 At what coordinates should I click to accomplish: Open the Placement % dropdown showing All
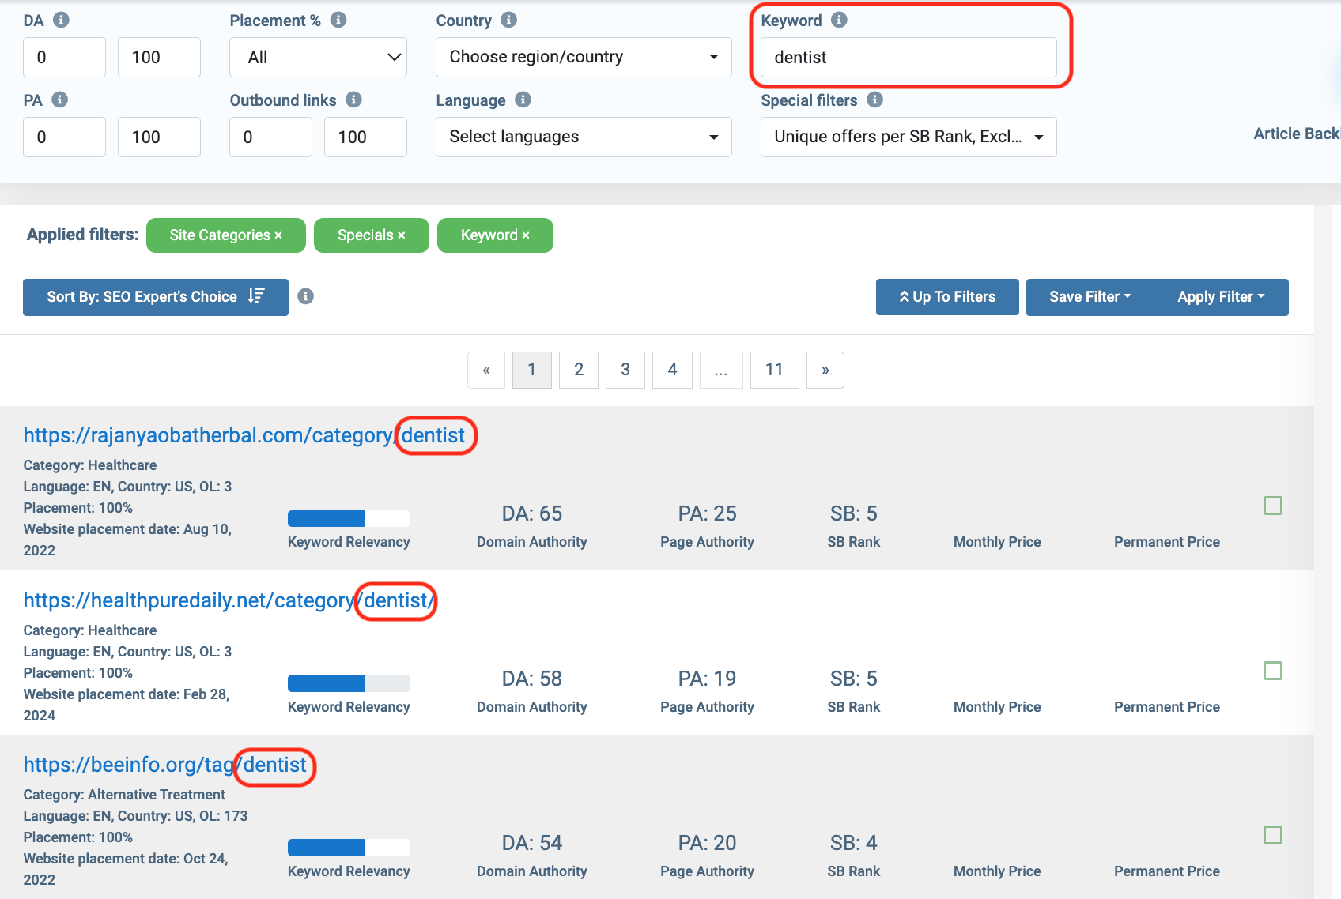tap(318, 57)
